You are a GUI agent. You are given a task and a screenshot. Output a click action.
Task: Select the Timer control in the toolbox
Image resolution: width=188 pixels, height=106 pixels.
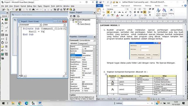2,42
